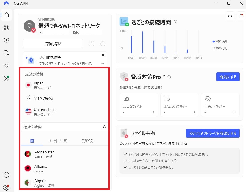Image resolution: width=246 pixels, height=192 pixels.
Task: Select クイック接続 entry
Action: pyautogui.click(x=65, y=98)
